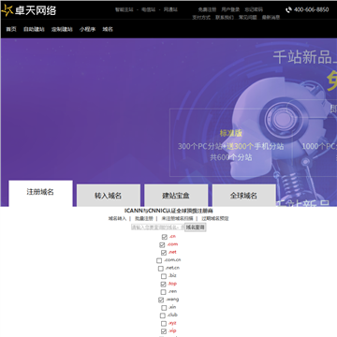Image resolution: width=337 pixels, height=337 pixels.
Task: Open the 未注册域名扫描 link
Action: click(177, 218)
